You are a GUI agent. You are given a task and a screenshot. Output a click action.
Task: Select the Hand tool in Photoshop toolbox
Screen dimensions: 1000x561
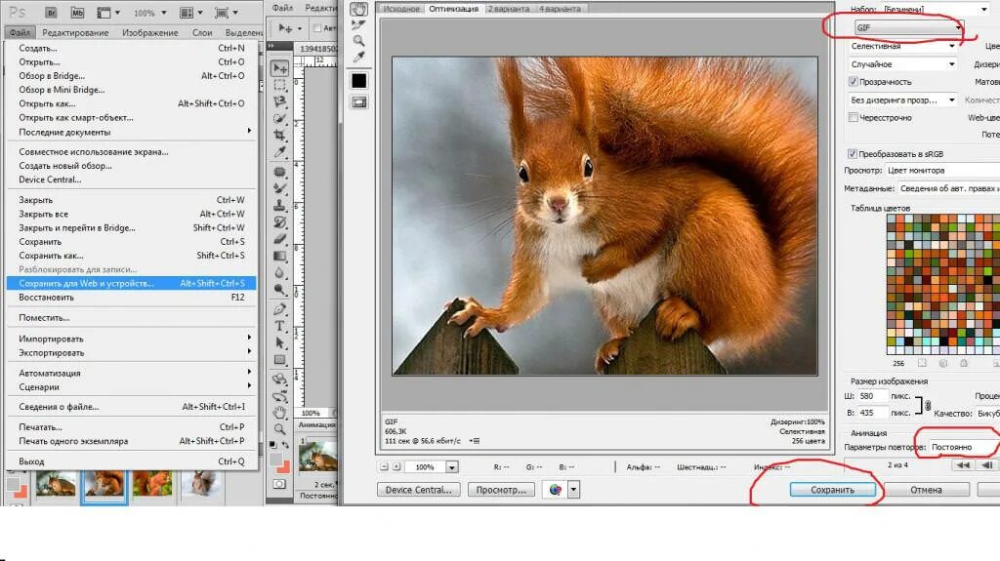pyautogui.click(x=279, y=413)
